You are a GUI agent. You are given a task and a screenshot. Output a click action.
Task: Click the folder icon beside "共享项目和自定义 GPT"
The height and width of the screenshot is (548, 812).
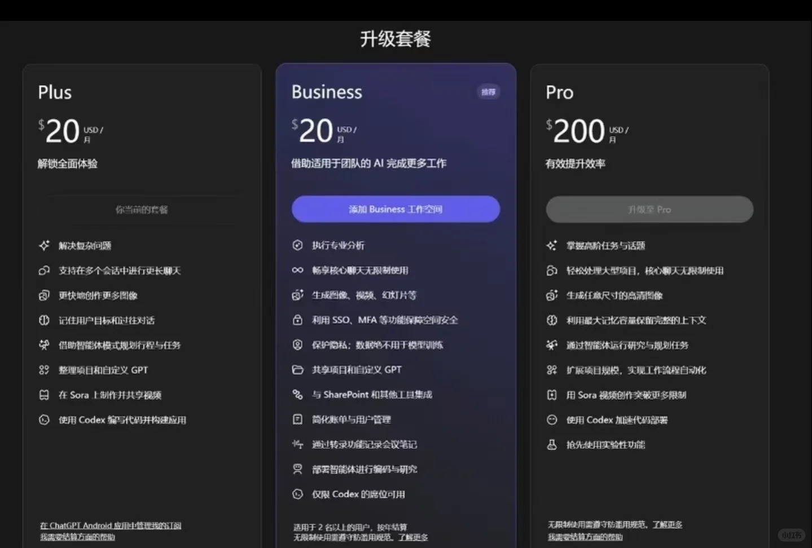[x=297, y=369]
